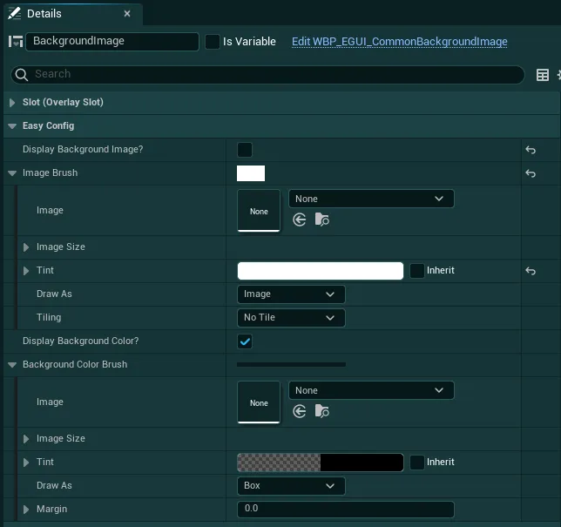Screen dimensions: 561x527
Task: Click the white Image Brush preview swatch
Action: pyautogui.click(x=251, y=173)
